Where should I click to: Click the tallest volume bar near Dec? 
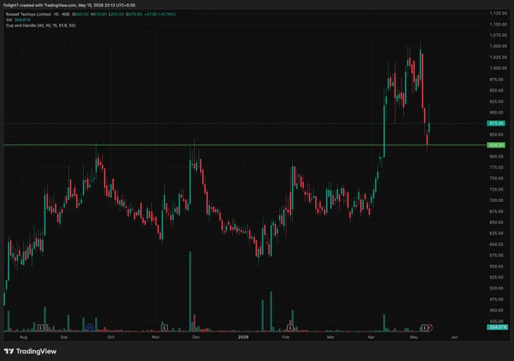pos(190,291)
